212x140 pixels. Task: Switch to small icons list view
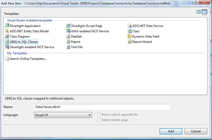tap(205, 12)
